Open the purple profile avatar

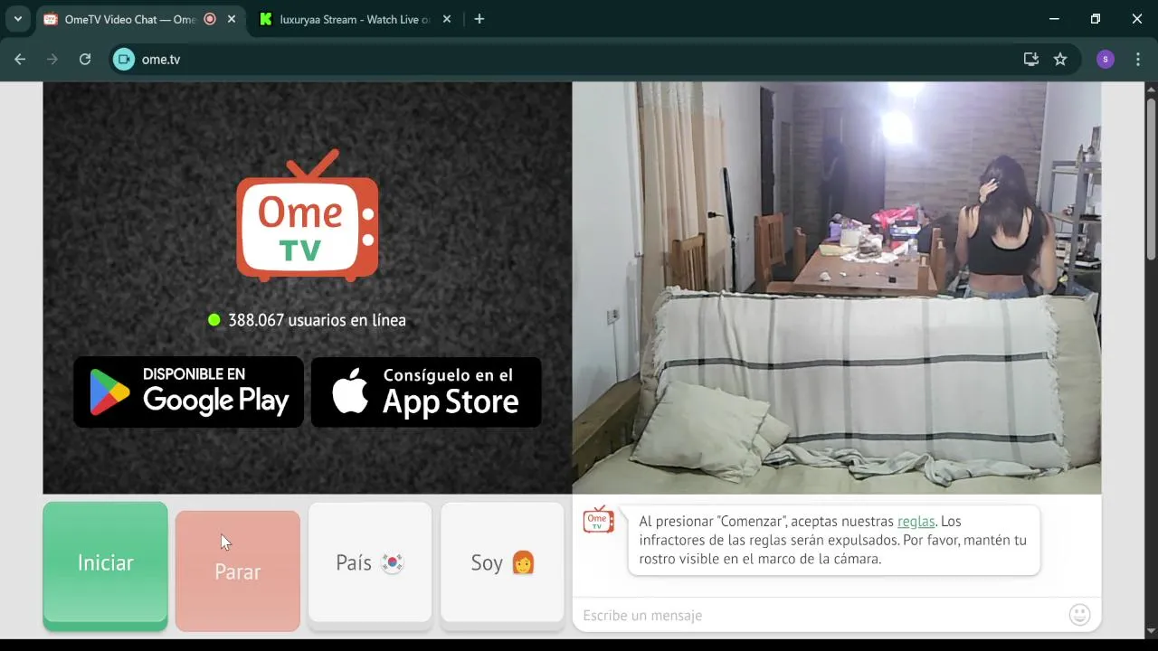point(1106,59)
